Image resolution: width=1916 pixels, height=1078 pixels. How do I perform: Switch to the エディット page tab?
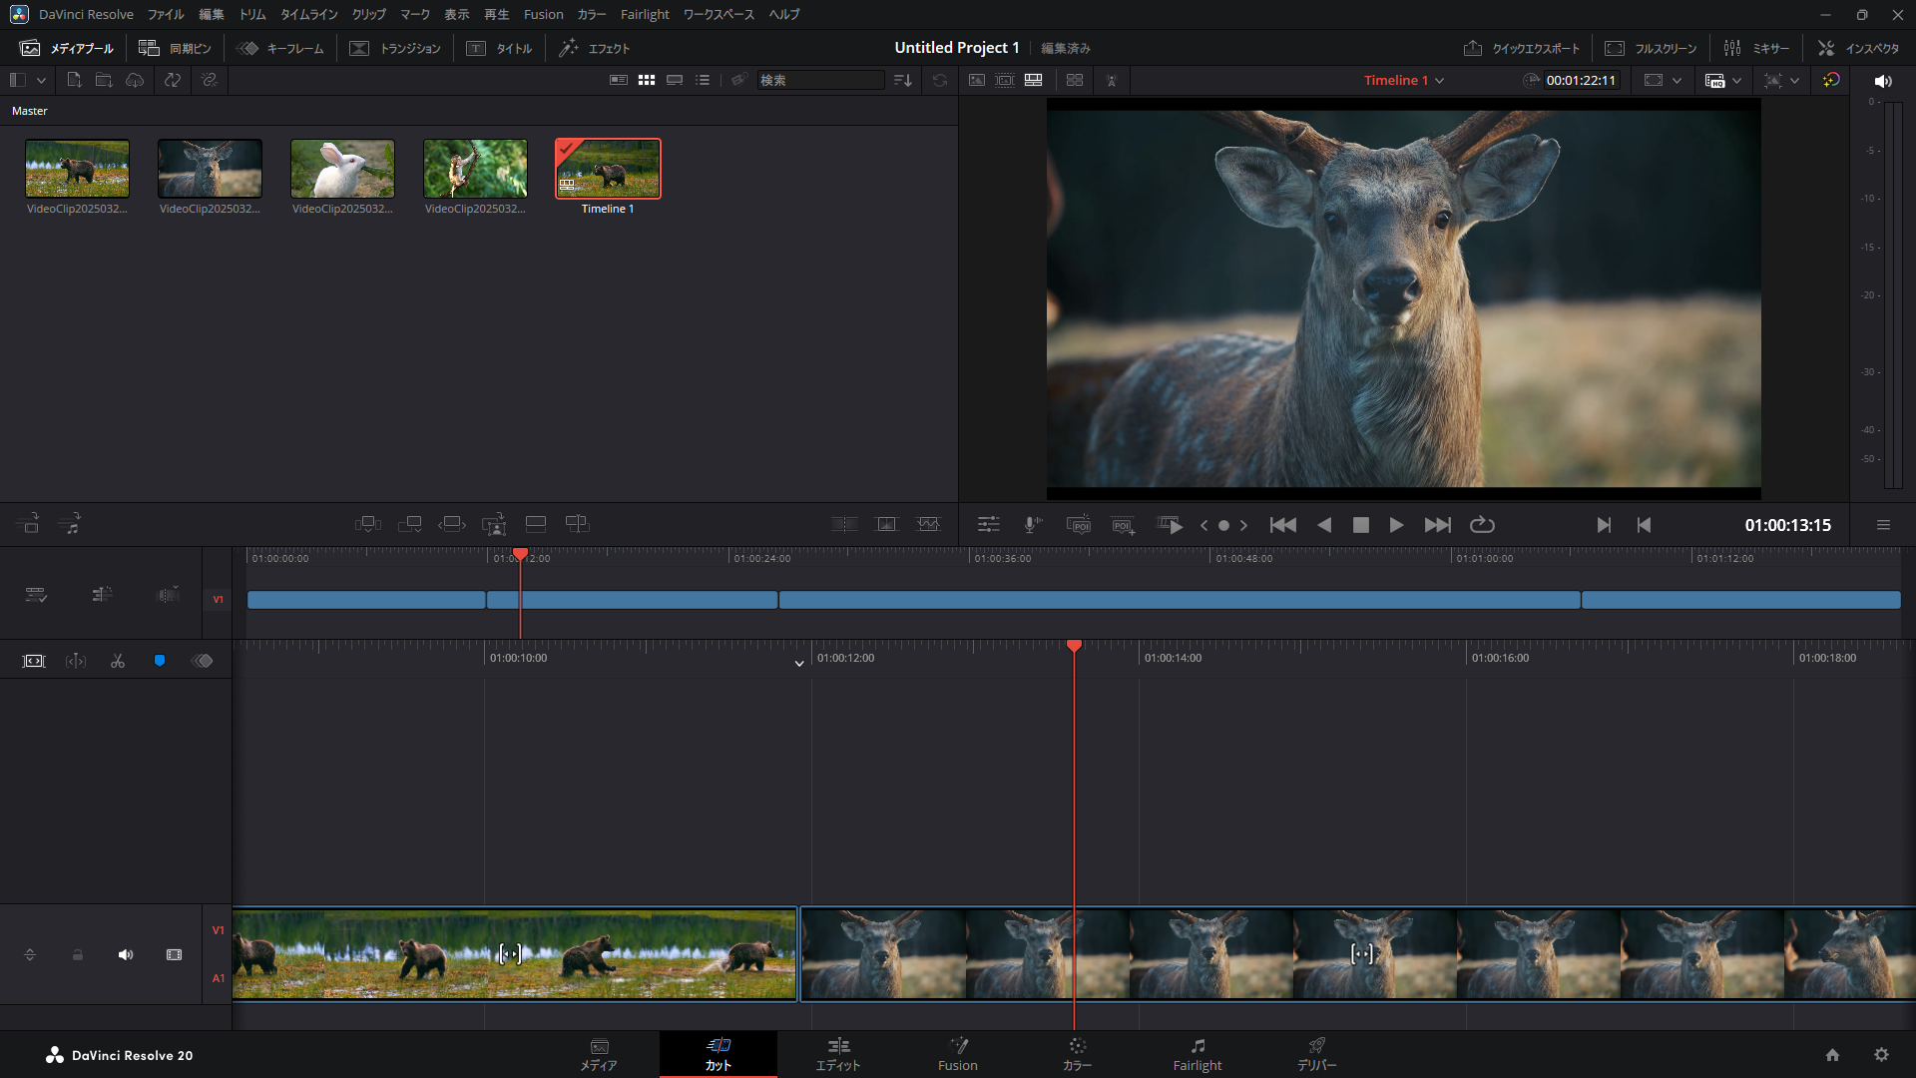838,1054
